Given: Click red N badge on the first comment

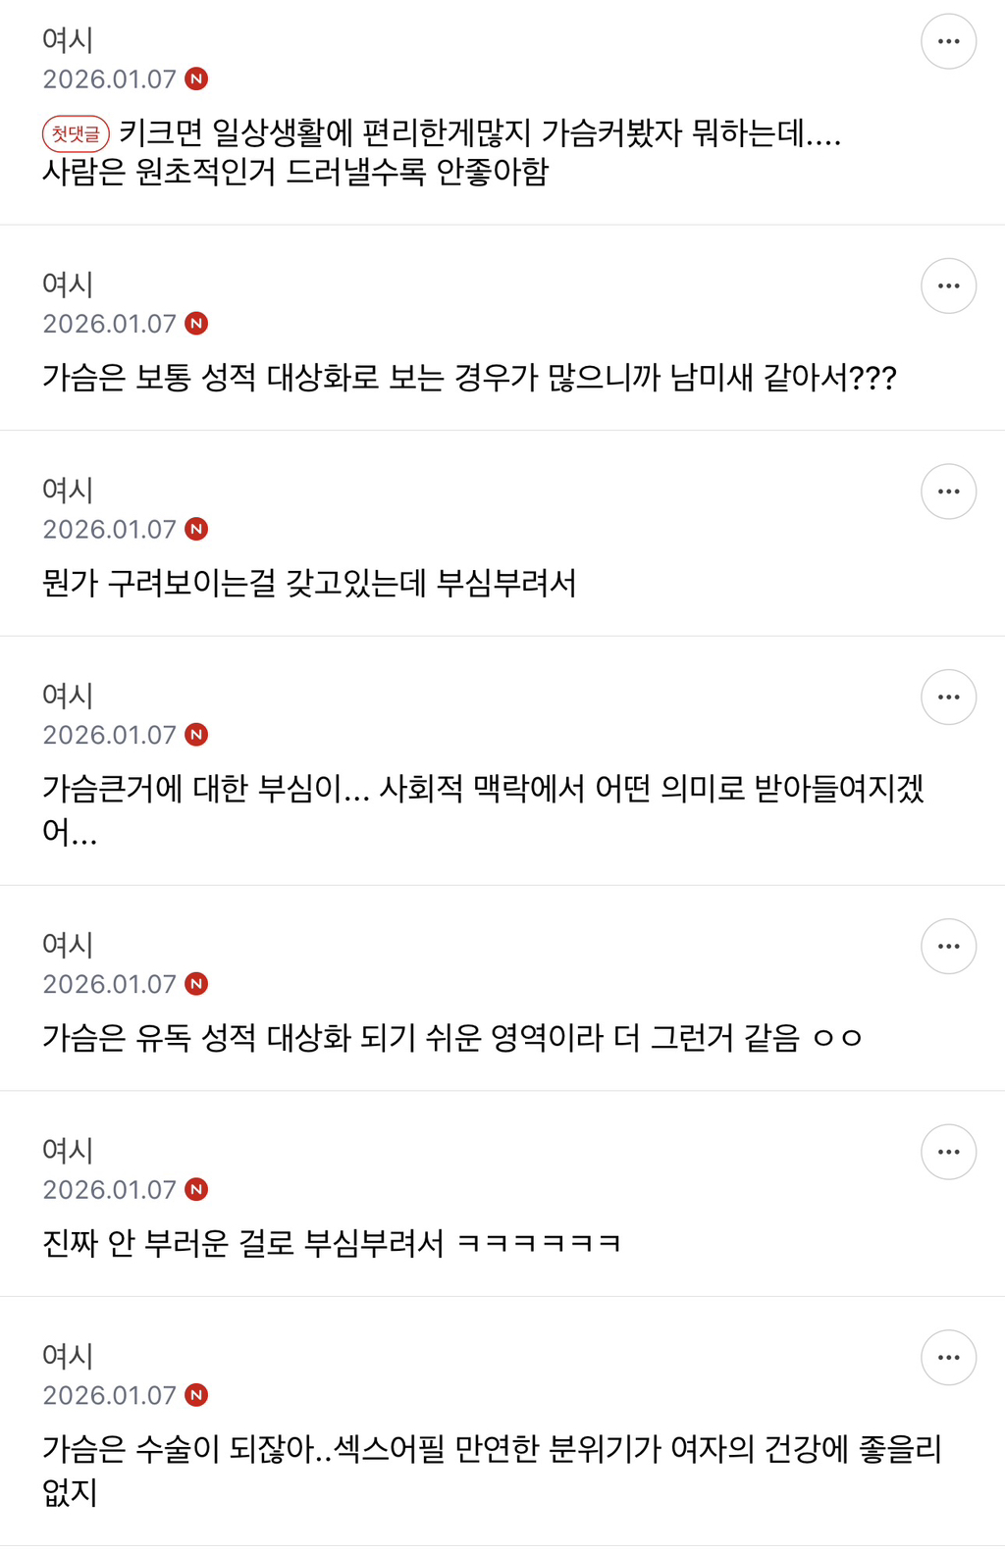Looking at the screenshot, I should tap(196, 78).
